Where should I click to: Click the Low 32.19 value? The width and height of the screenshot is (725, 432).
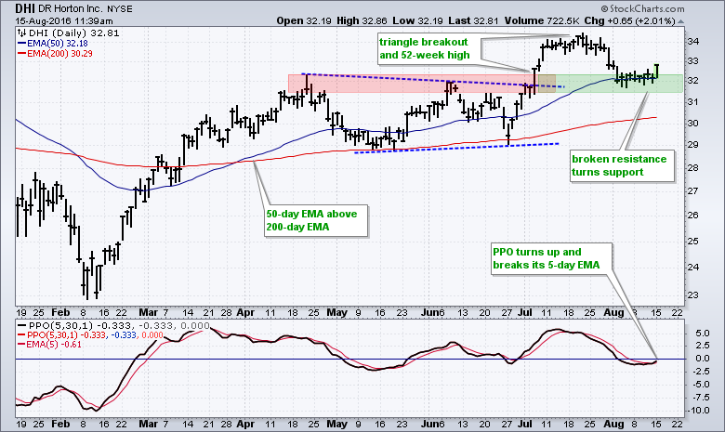(417, 20)
